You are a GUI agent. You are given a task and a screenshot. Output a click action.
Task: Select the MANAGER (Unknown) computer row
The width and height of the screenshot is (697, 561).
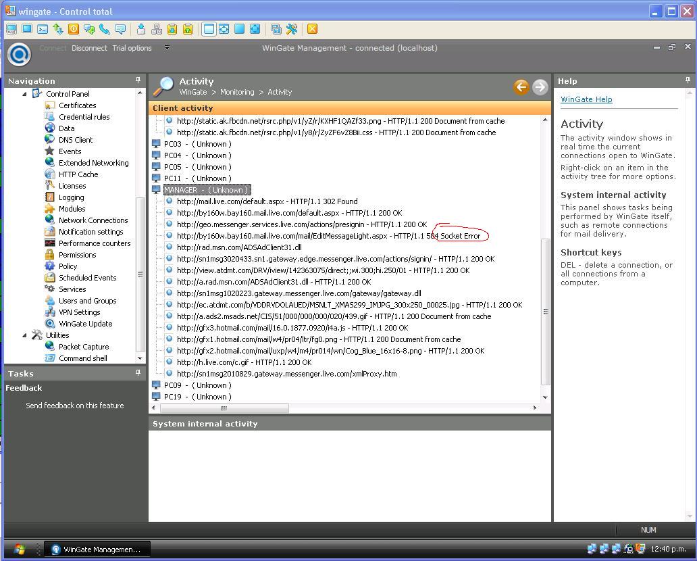click(x=207, y=190)
